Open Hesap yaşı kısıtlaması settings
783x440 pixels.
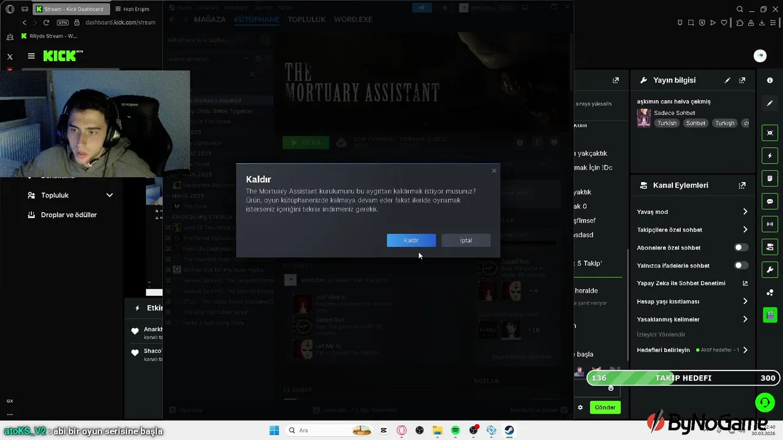coord(692,301)
